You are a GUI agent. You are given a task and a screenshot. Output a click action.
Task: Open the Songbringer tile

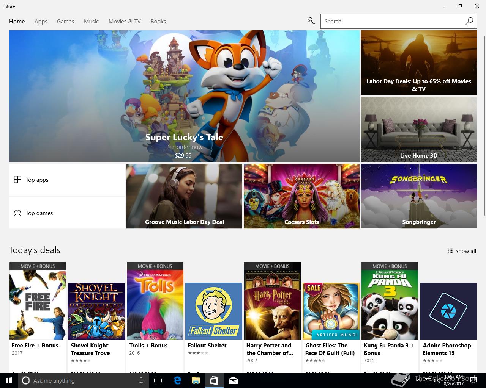click(x=419, y=196)
